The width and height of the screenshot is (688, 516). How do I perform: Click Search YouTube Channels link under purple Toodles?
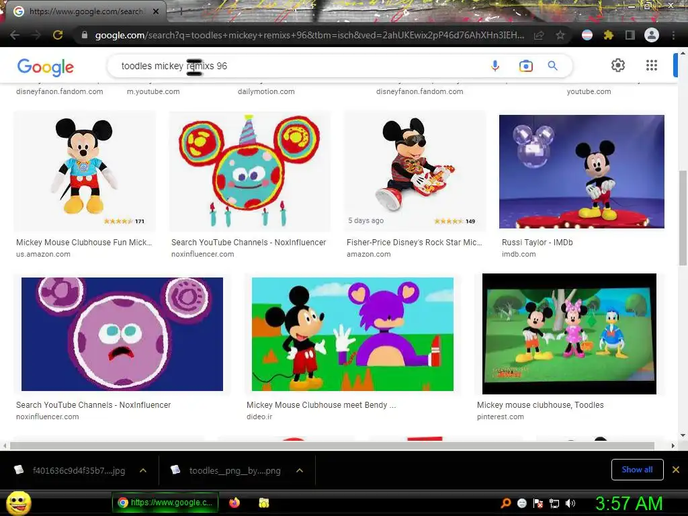tap(93, 405)
